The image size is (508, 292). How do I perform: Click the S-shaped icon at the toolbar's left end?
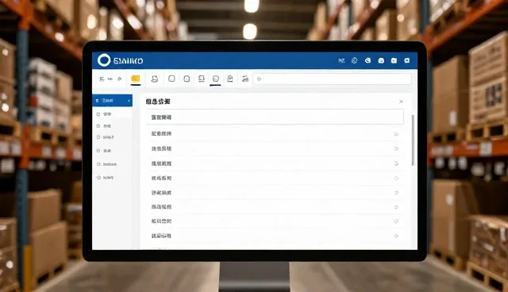click(x=102, y=79)
